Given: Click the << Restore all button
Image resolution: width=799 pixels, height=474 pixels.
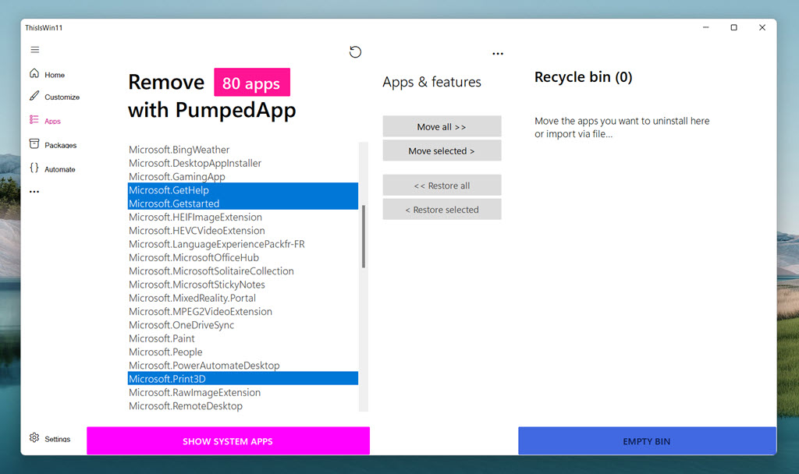Looking at the screenshot, I should [x=442, y=186].
